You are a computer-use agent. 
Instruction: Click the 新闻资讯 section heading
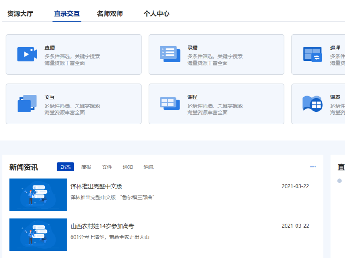coord(24,167)
